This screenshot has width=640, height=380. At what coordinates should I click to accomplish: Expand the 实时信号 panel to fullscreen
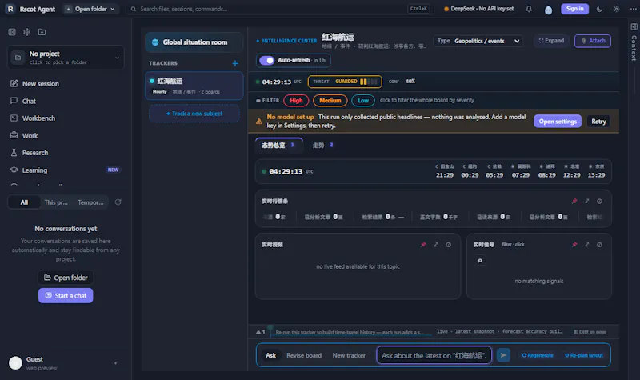[587, 245]
